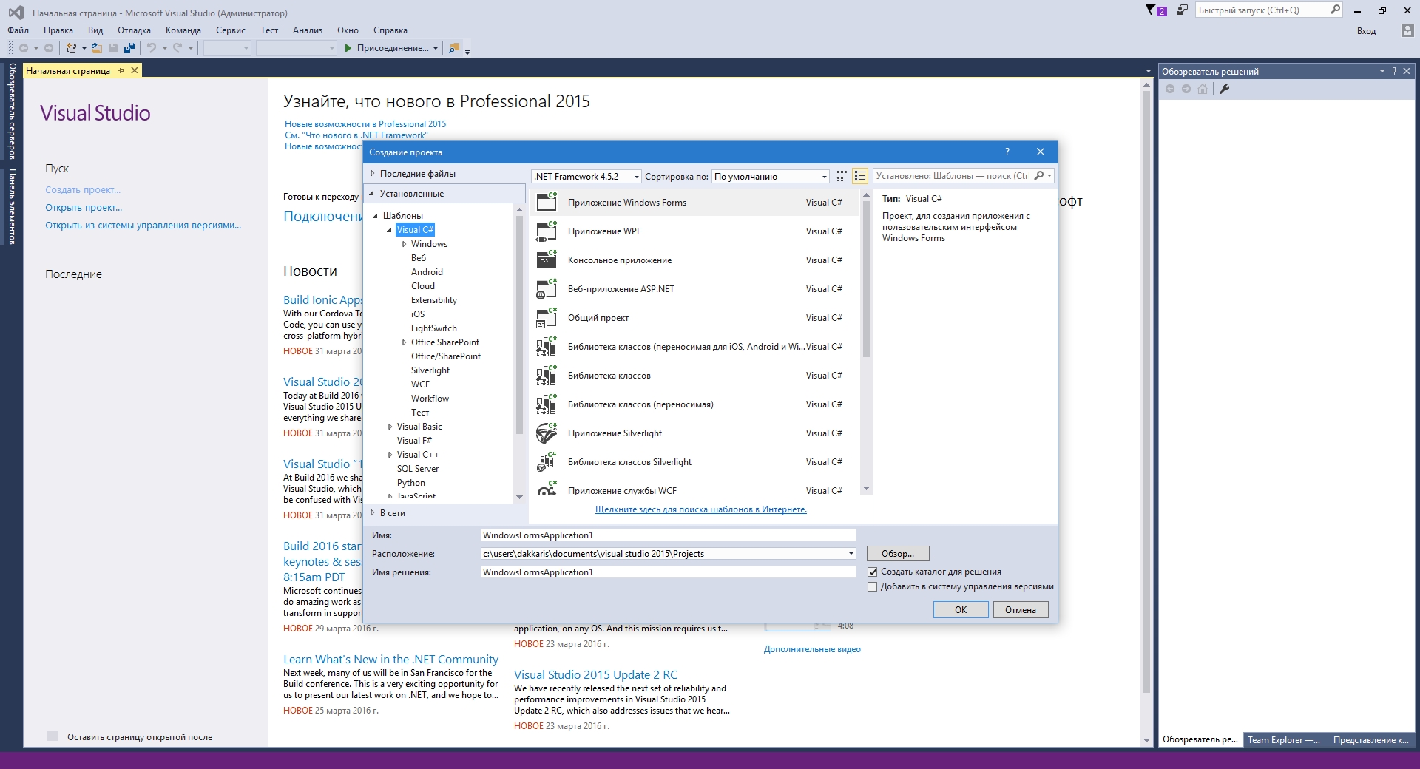Select the Общий проект template icon
Image resolution: width=1420 pixels, height=769 pixels.
pyautogui.click(x=547, y=317)
